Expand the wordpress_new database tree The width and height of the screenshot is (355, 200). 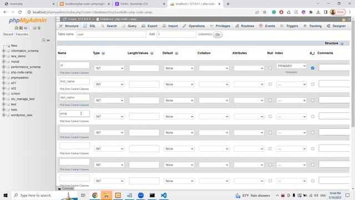4,115
